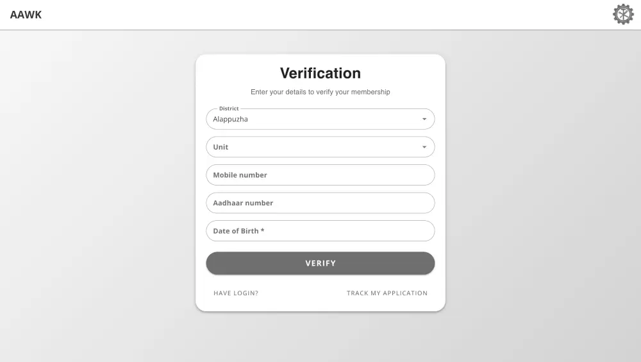The height and width of the screenshot is (362, 641).
Task: Click the Aadhaar number placeholder text
Action: (x=243, y=203)
